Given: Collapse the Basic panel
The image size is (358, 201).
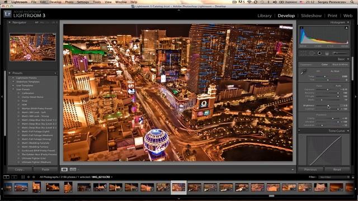Looking at the screenshot, I should pos(348,59).
